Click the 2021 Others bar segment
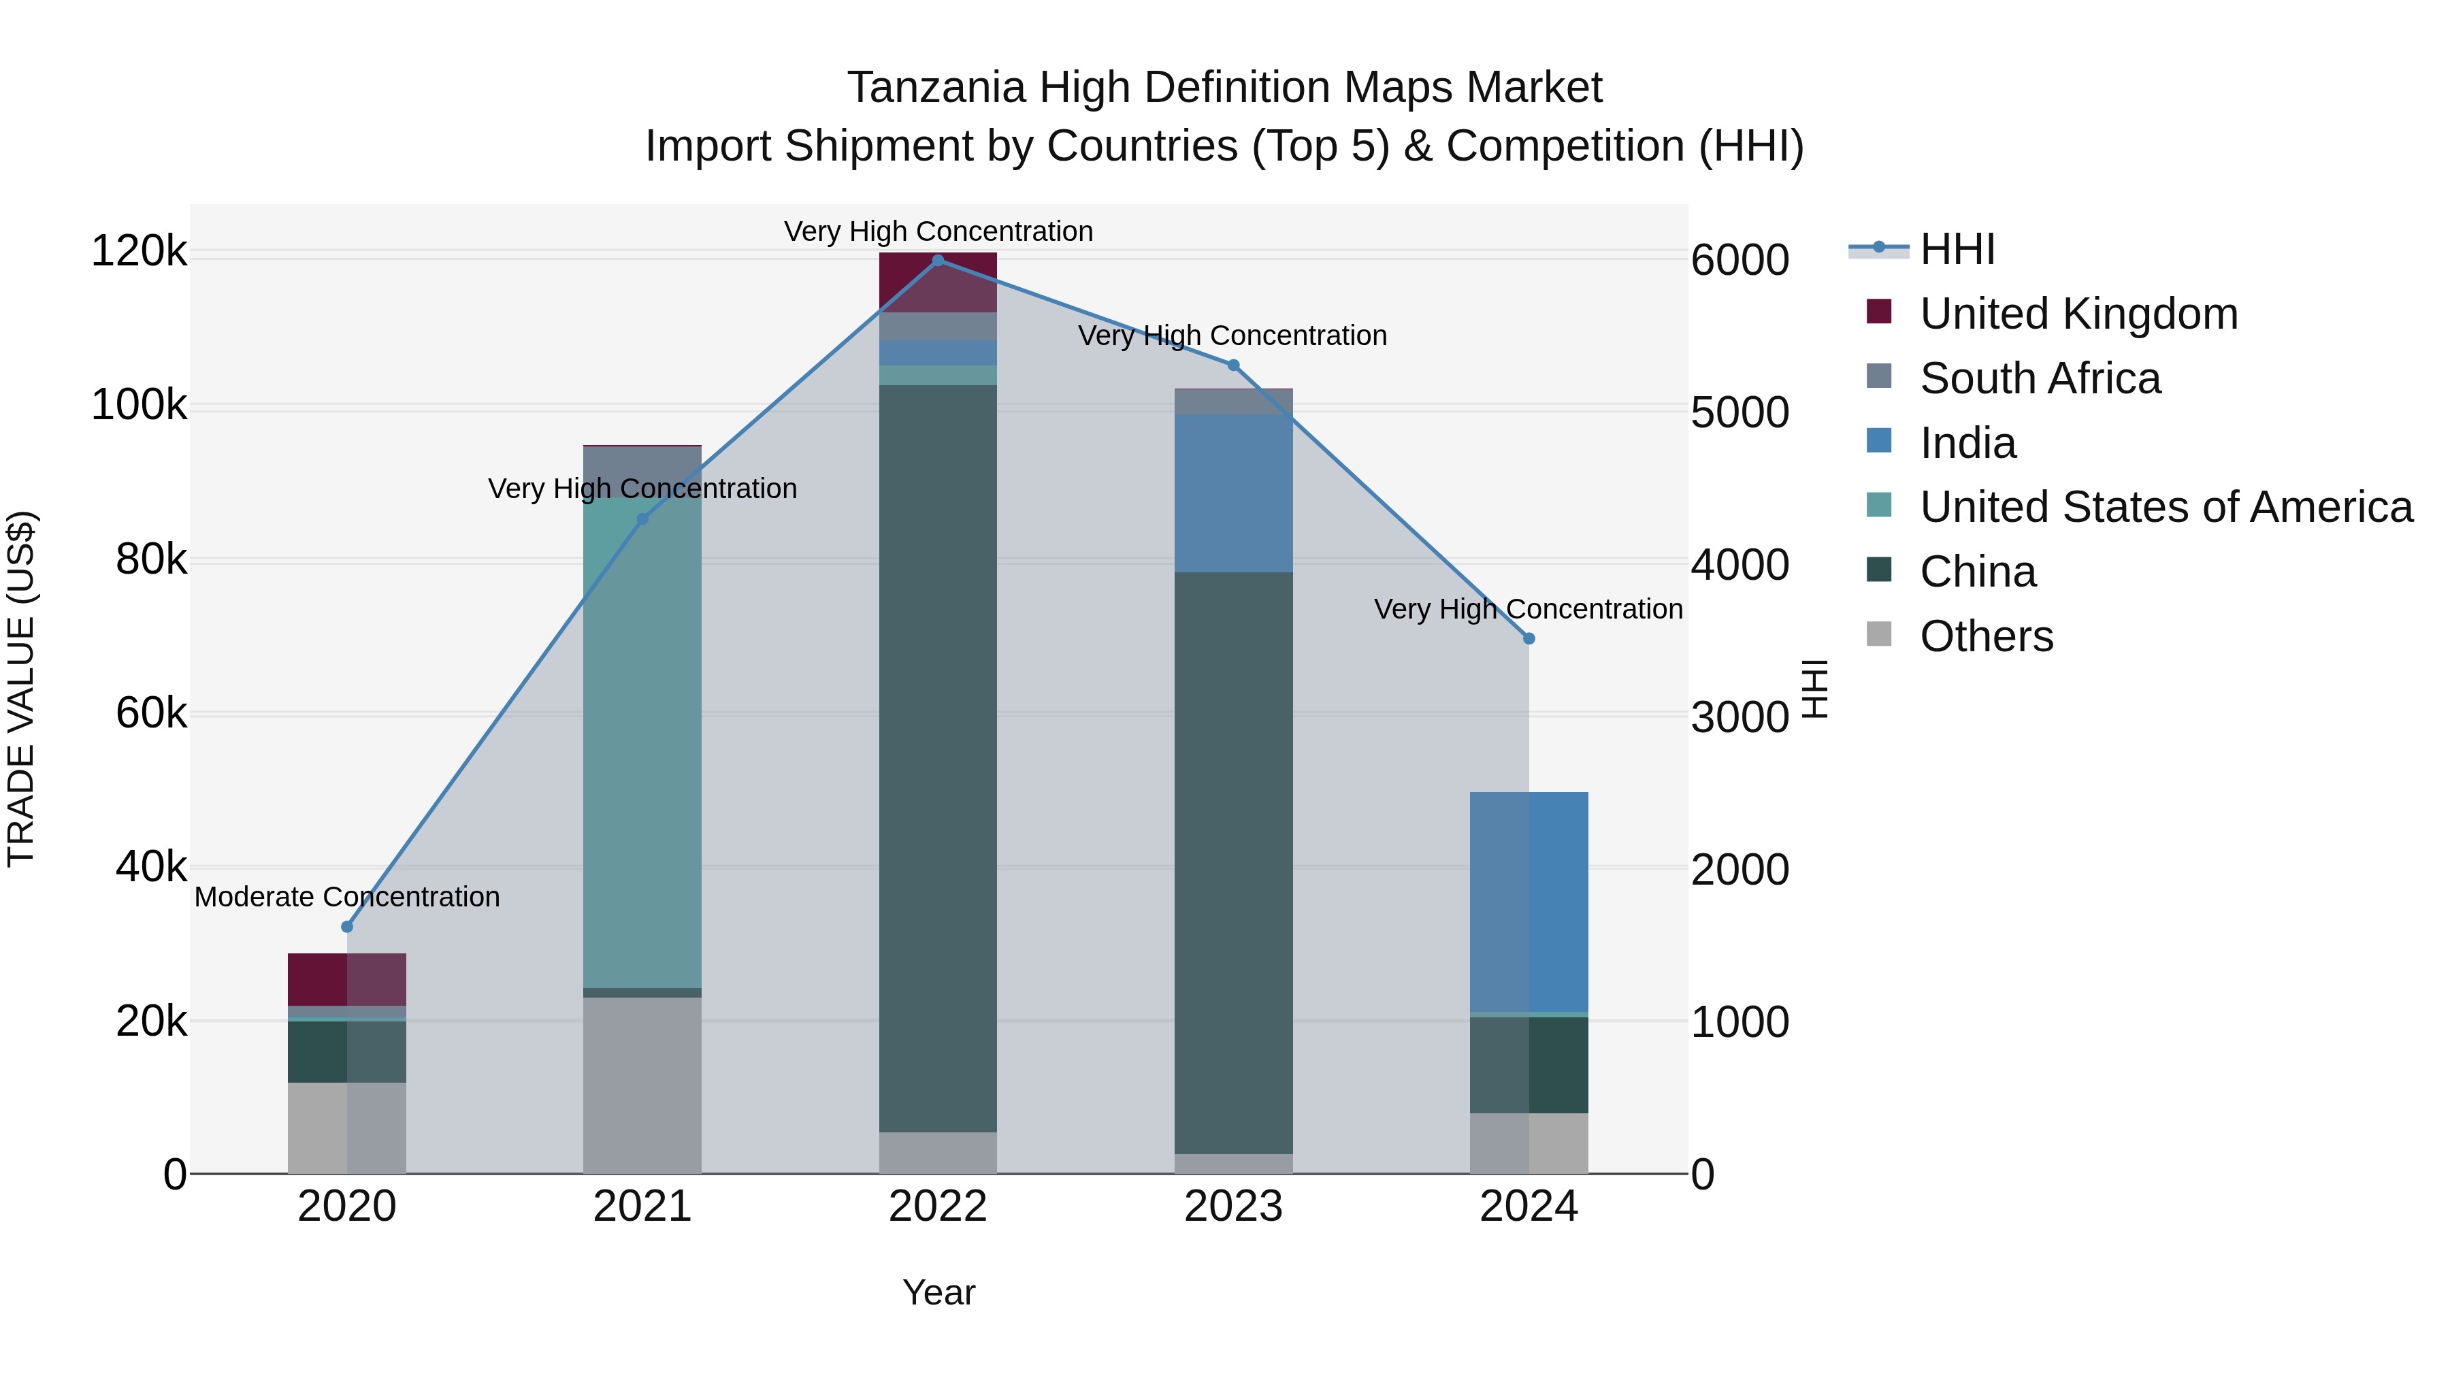Viewport: 2450px width, 1378px height. pyautogui.click(x=642, y=1086)
